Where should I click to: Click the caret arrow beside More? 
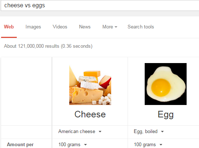[x=116, y=27]
